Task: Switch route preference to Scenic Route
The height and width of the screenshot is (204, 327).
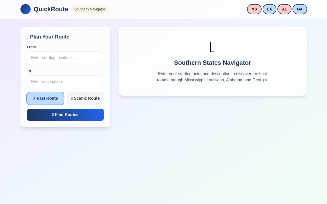Action: coord(85,98)
